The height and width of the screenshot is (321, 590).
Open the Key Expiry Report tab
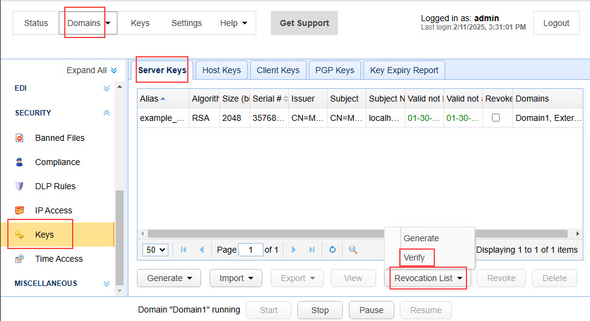pyautogui.click(x=404, y=70)
